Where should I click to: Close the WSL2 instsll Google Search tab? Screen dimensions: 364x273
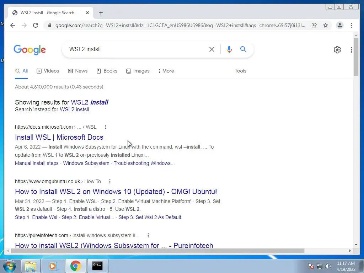click(87, 13)
